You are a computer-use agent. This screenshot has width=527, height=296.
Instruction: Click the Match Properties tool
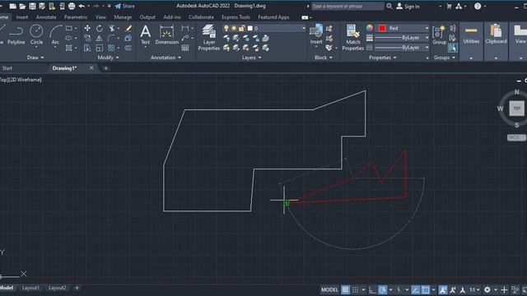pyautogui.click(x=353, y=38)
